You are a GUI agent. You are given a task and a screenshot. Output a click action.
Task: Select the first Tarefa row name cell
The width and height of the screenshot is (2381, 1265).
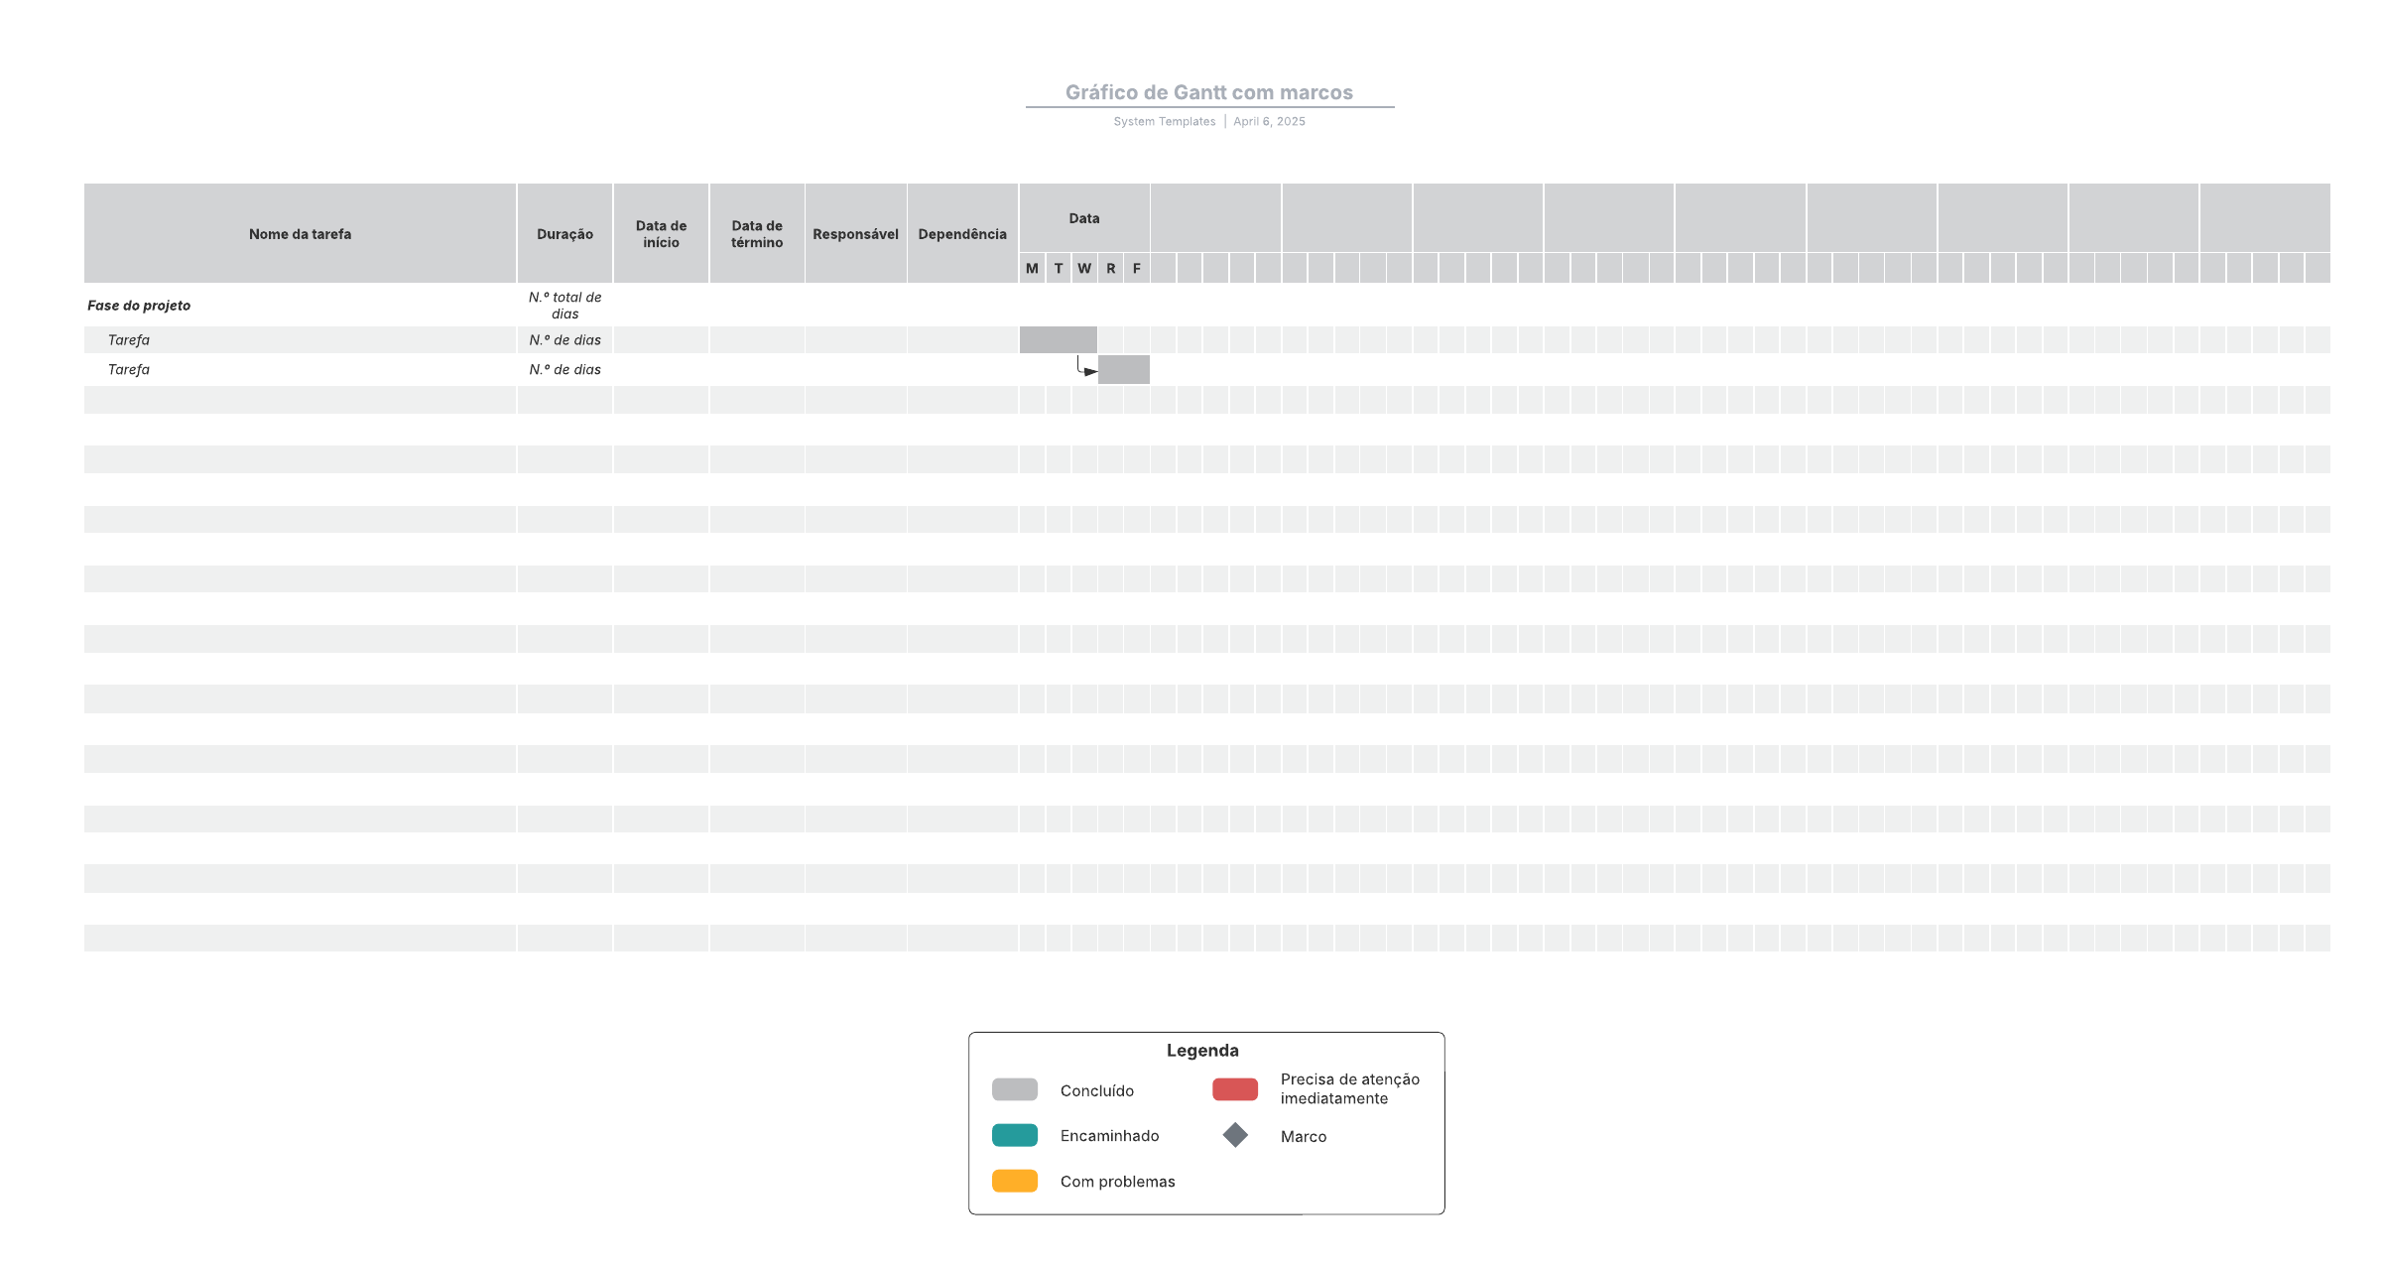[129, 339]
